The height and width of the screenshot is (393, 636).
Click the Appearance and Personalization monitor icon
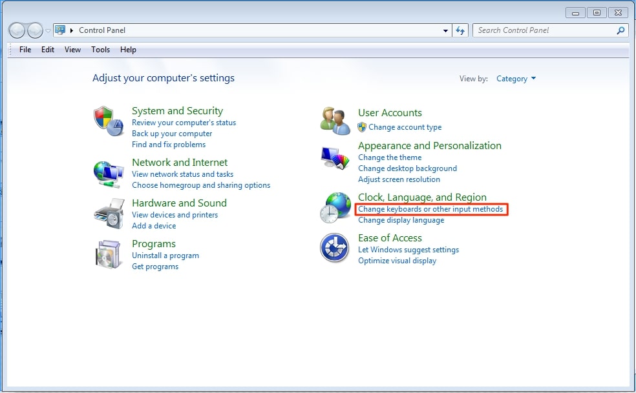tap(335, 159)
